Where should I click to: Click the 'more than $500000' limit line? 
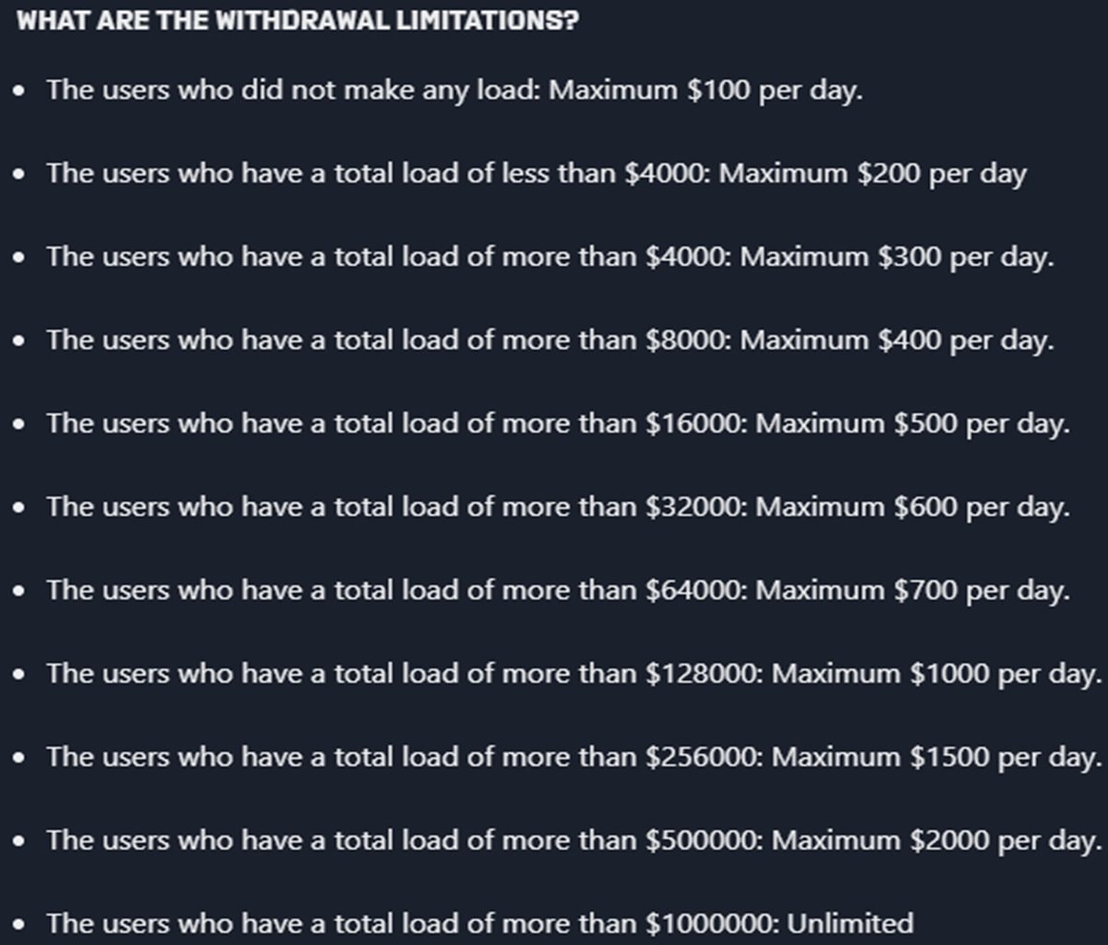575,840
